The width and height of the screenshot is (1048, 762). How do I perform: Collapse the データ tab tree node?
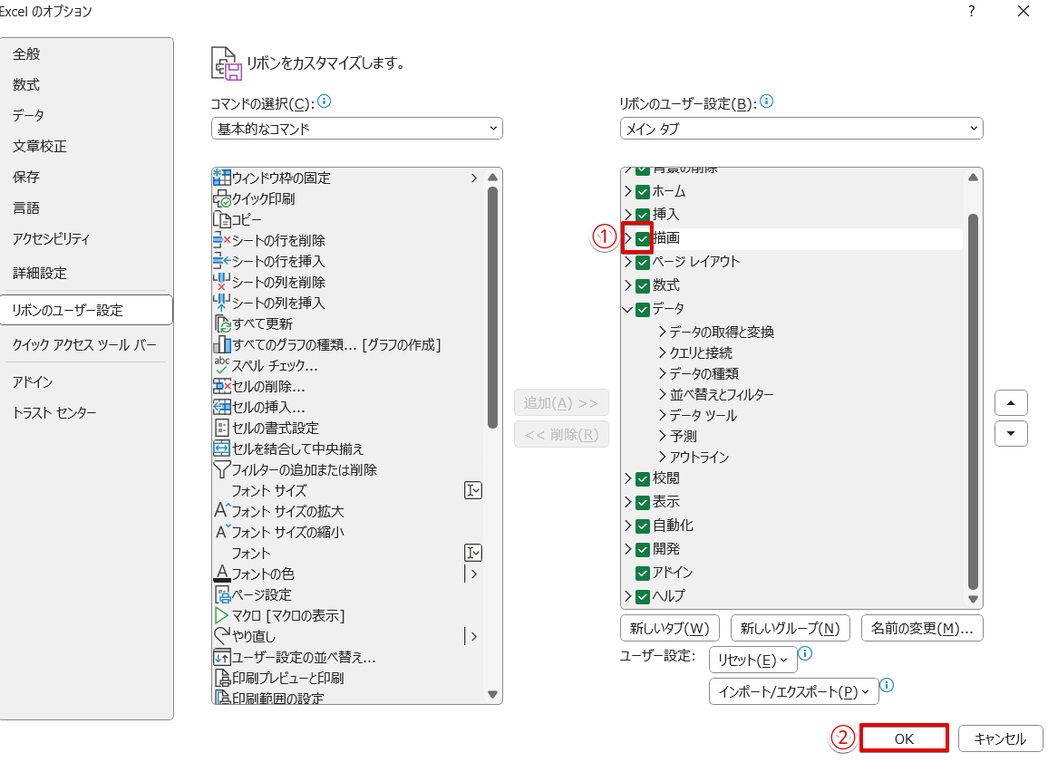point(627,309)
